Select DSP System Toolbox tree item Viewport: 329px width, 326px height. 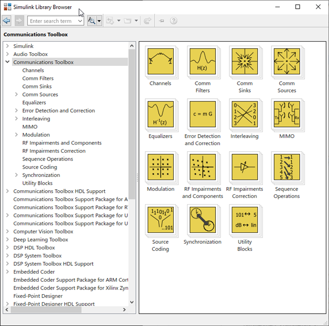coord(38,256)
